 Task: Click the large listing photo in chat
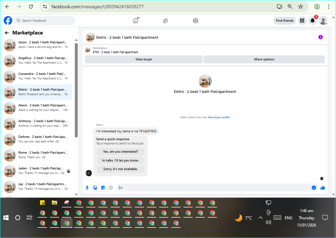205,81
